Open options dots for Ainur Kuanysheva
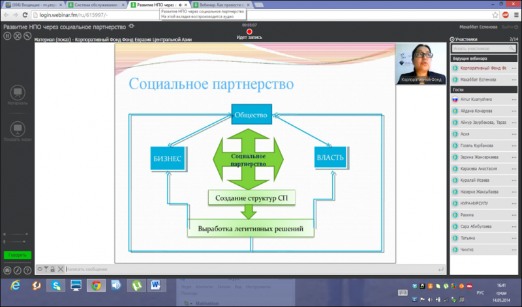This screenshot has width=522, height=307. pyautogui.click(x=514, y=100)
